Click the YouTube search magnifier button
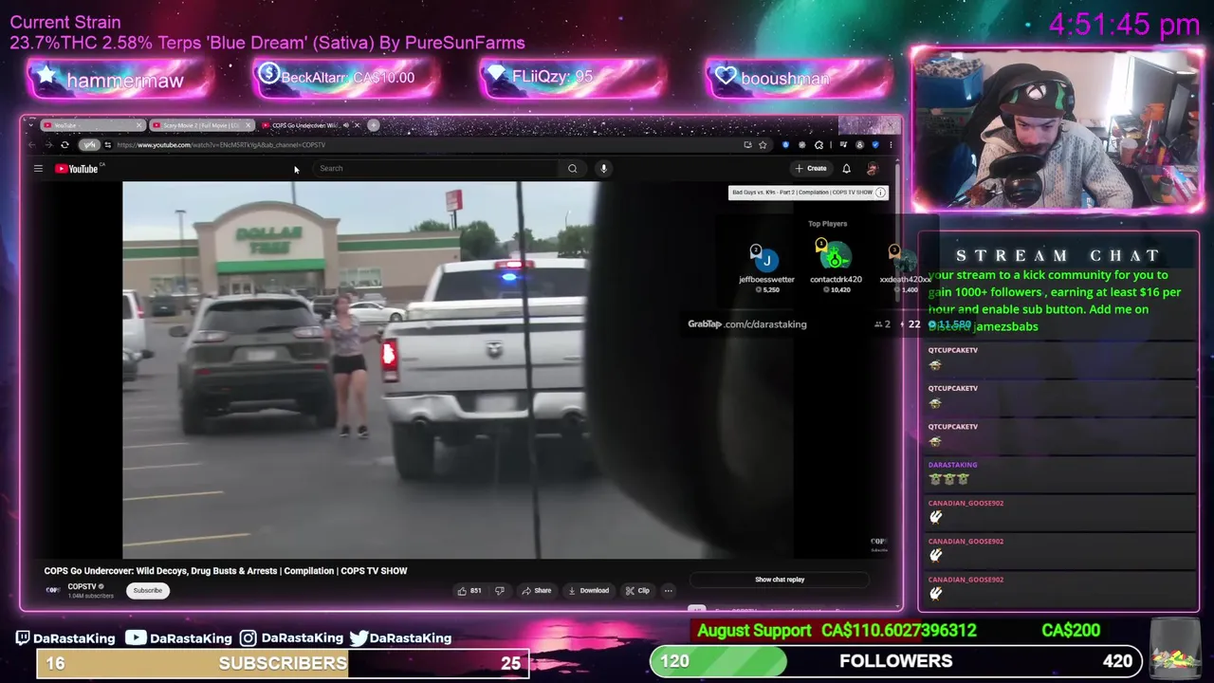Image resolution: width=1214 pixels, height=683 pixels. coord(572,169)
